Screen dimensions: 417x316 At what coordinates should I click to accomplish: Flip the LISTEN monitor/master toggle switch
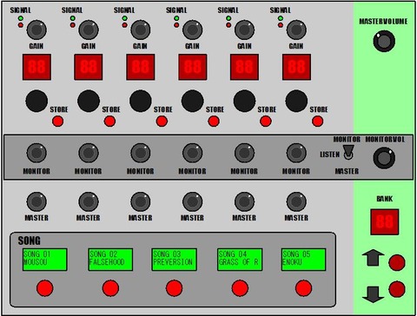(348, 152)
